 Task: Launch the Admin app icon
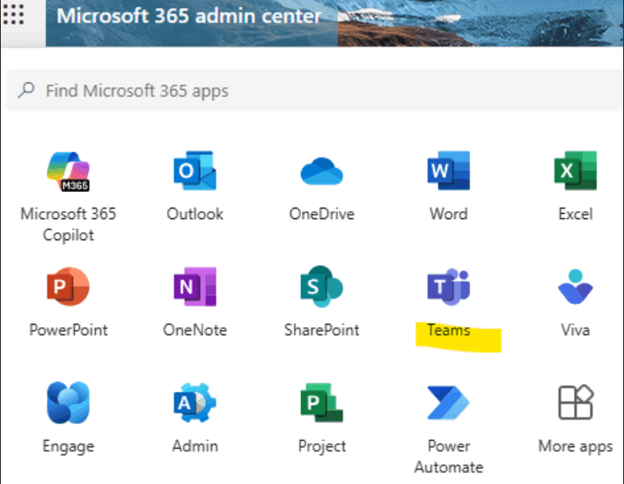pos(195,402)
